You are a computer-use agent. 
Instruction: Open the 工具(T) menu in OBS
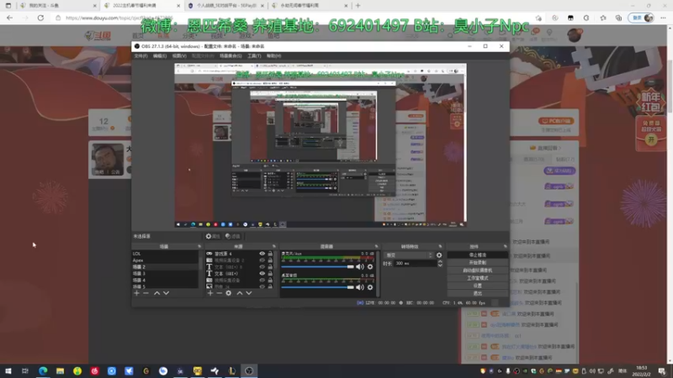(x=254, y=55)
